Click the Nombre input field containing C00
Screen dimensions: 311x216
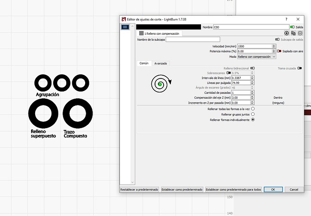pyautogui.click(x=252, y=27)
